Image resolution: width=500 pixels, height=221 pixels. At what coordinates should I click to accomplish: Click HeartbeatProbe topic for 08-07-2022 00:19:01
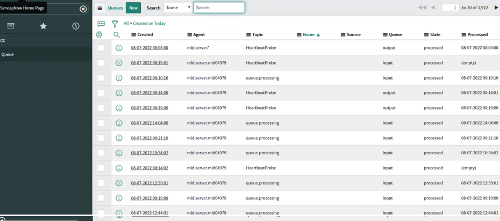(261, 63)
